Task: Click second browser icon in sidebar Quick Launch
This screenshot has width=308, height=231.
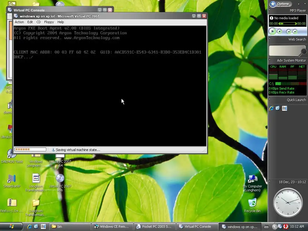Action: pyautogui.click(x=278, y=108)
